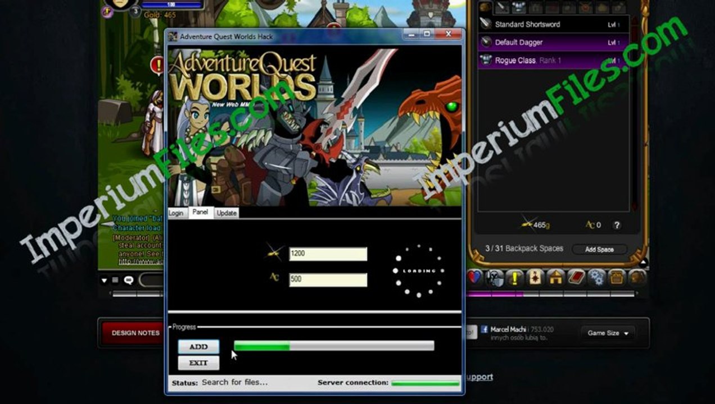Screen dimensions: 715x404
Task: Open the character helmet-and-shield icon
Action: [495, 277]
